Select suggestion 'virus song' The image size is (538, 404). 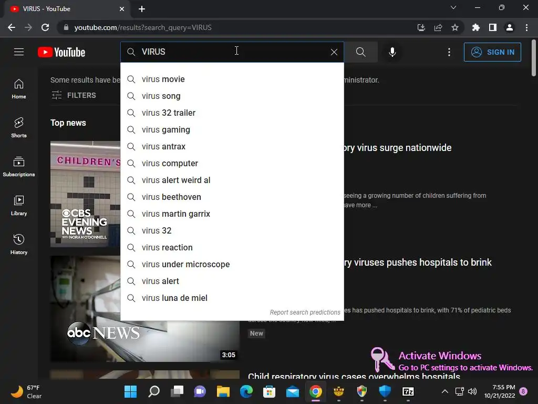coord(232,96)
